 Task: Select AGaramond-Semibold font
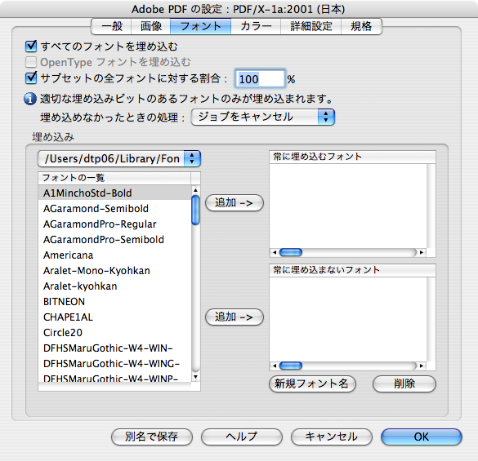pyautogui.click(x=114, y=209)
